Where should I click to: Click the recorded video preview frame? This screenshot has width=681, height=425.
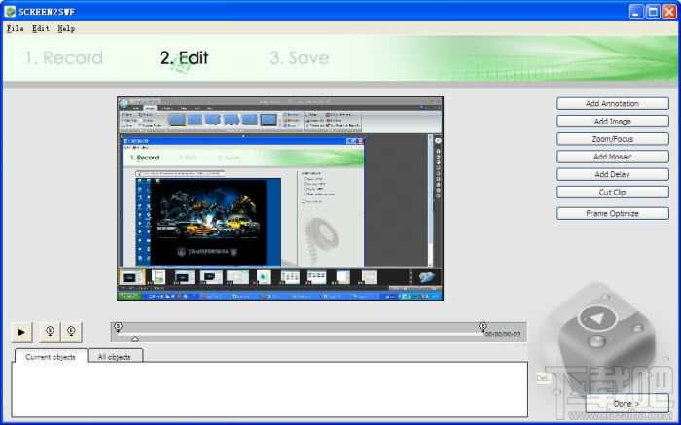[x=280, y=198]
